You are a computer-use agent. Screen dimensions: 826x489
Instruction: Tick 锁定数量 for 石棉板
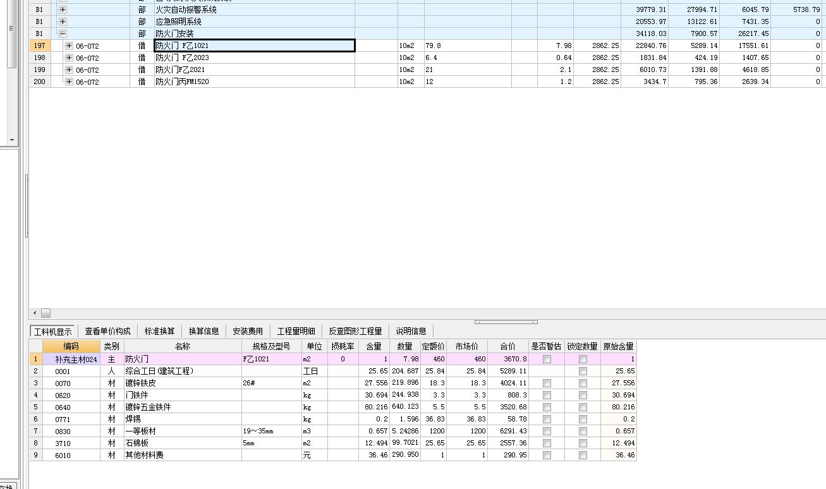pos(583,443)
